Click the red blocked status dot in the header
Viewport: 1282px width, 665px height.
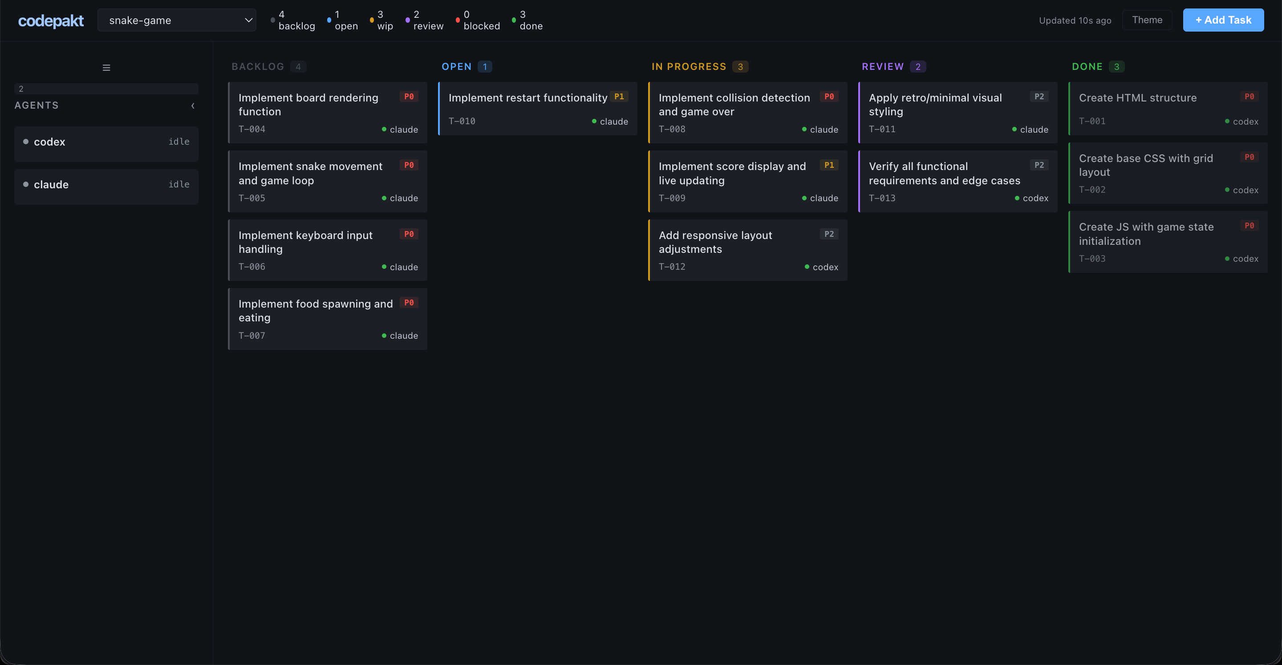(x=458, y=20)
